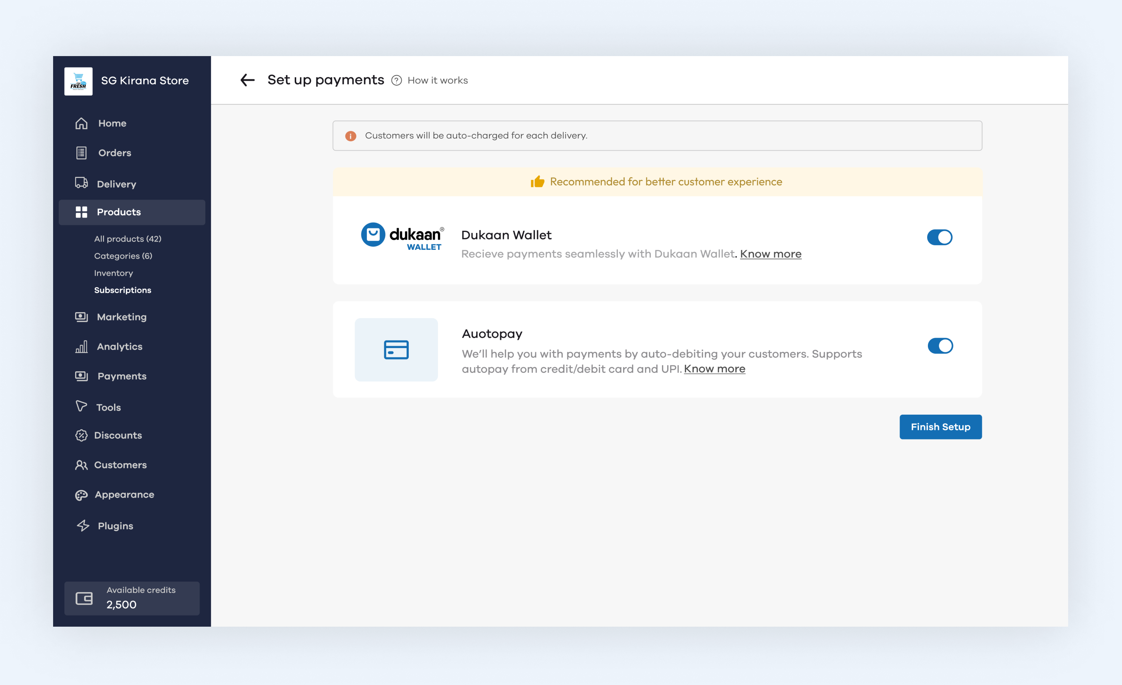Image resolution: width=1122 pixels, height=685 pixels.
Task: Click the How it works link
Action: [438, 80]
